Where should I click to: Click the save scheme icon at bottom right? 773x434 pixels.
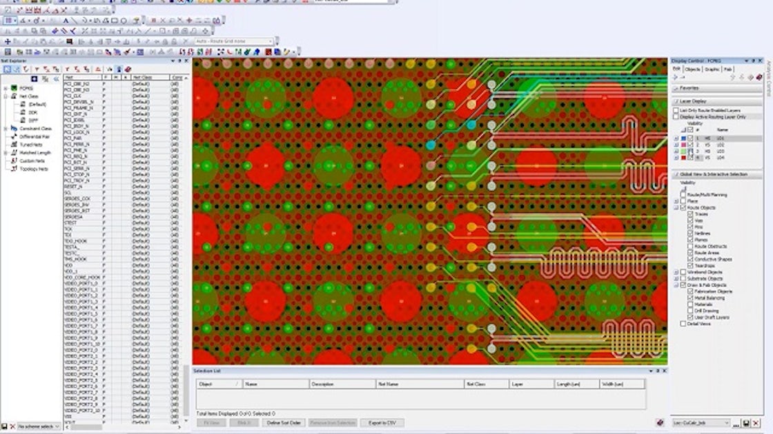(x=746, y=422)
